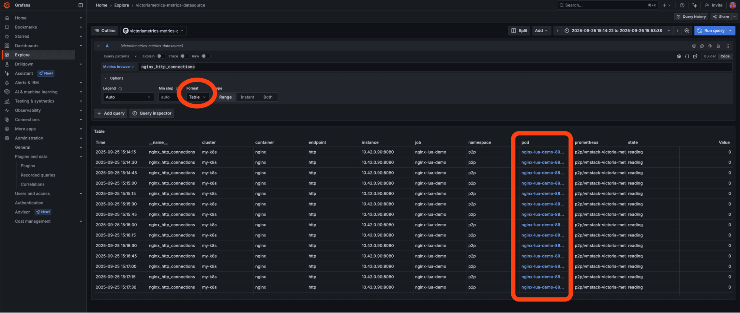Click the Dashboards grid icon in sidebar

(7, 46)
